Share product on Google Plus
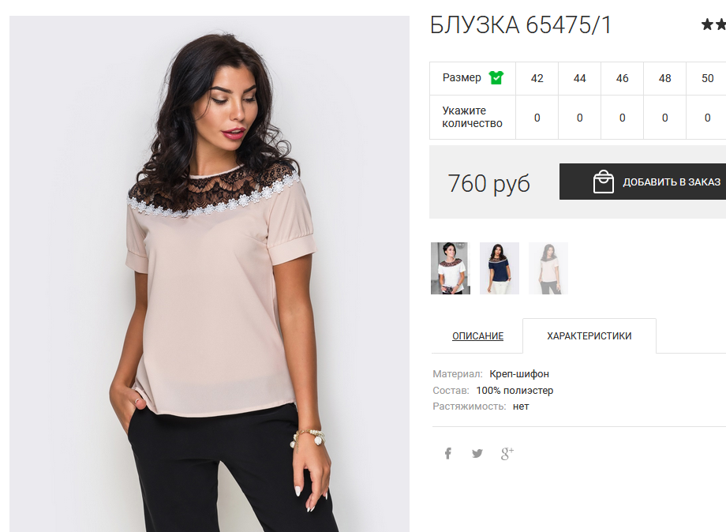Screen dimensions: 726x532 [x=507, y=453]
